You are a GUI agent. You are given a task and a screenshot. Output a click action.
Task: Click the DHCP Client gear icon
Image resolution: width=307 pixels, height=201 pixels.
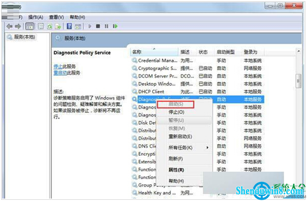[x=134, y=91]
